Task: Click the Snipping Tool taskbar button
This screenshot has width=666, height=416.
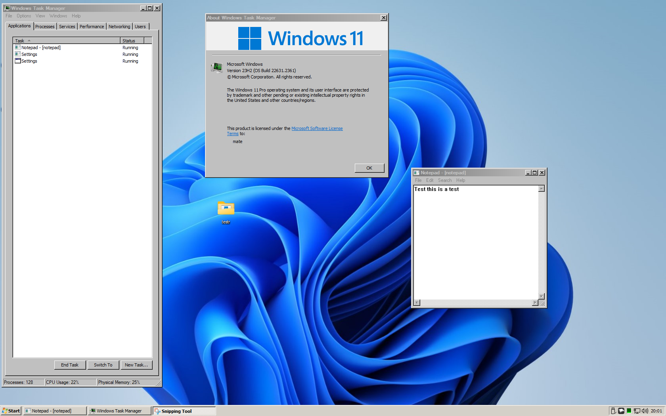Action: (x=184, y=411)
